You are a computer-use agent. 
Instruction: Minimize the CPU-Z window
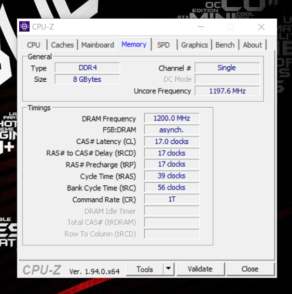point(201,27)
